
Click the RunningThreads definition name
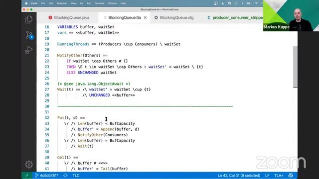(73, 44)
